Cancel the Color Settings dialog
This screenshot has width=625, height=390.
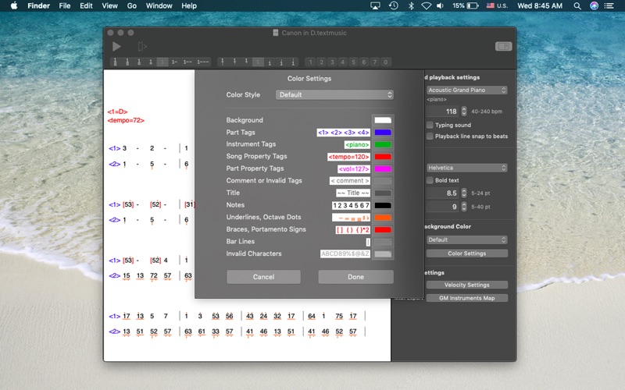263,277
